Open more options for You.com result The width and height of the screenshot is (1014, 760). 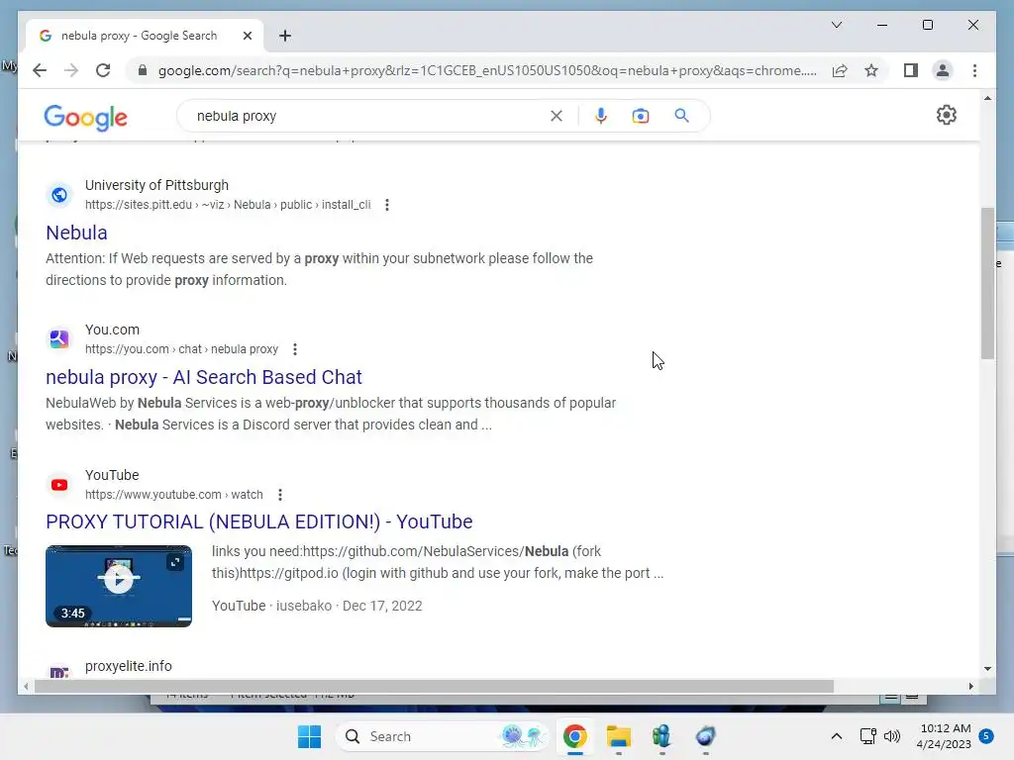pos(295,349)
